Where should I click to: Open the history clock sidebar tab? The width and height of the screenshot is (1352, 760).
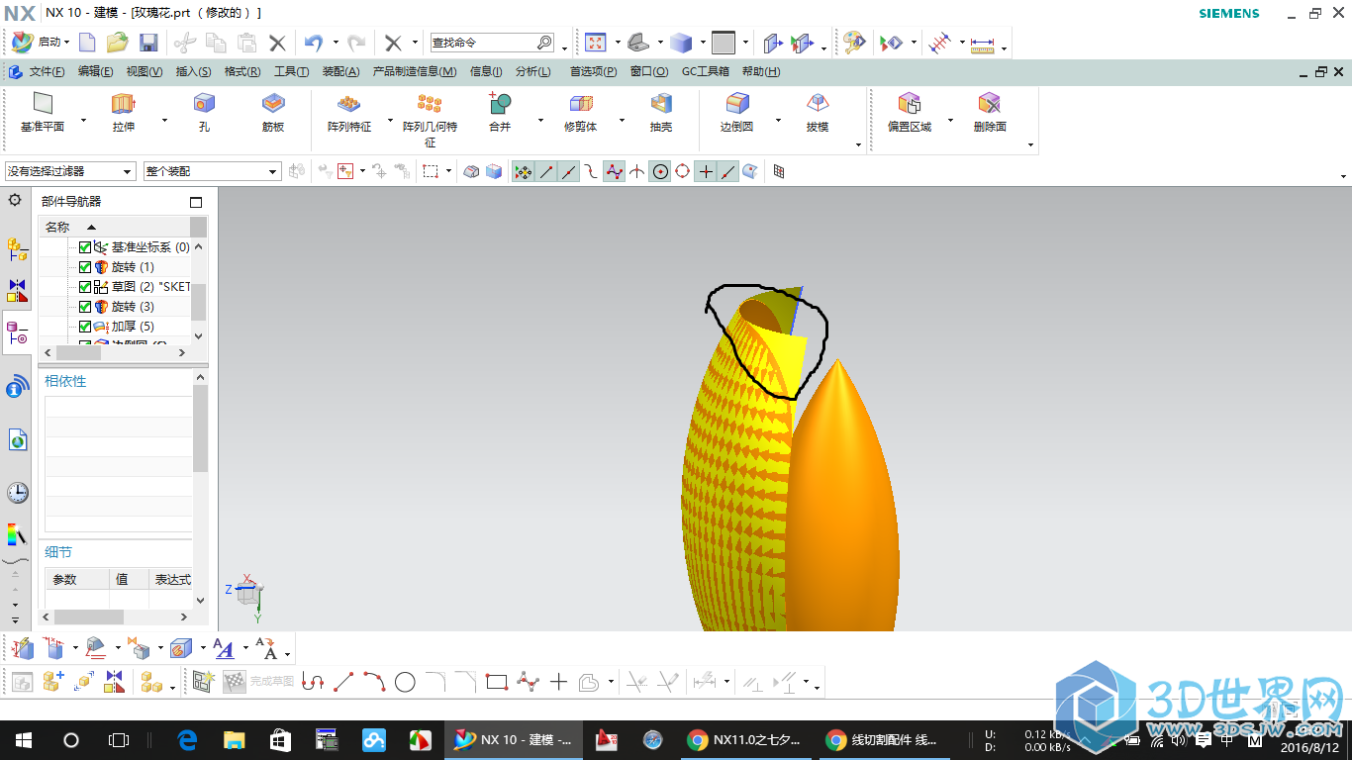(17, 493)
